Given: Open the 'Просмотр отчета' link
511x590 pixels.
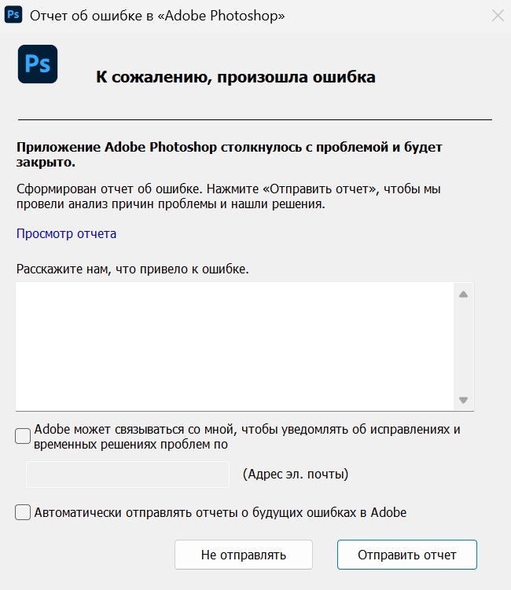Looking at the screenshot, I should click(x=66, y=233).
